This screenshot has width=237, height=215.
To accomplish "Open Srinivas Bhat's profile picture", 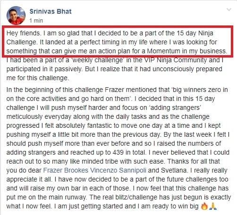I will click(x=16, y=16).
